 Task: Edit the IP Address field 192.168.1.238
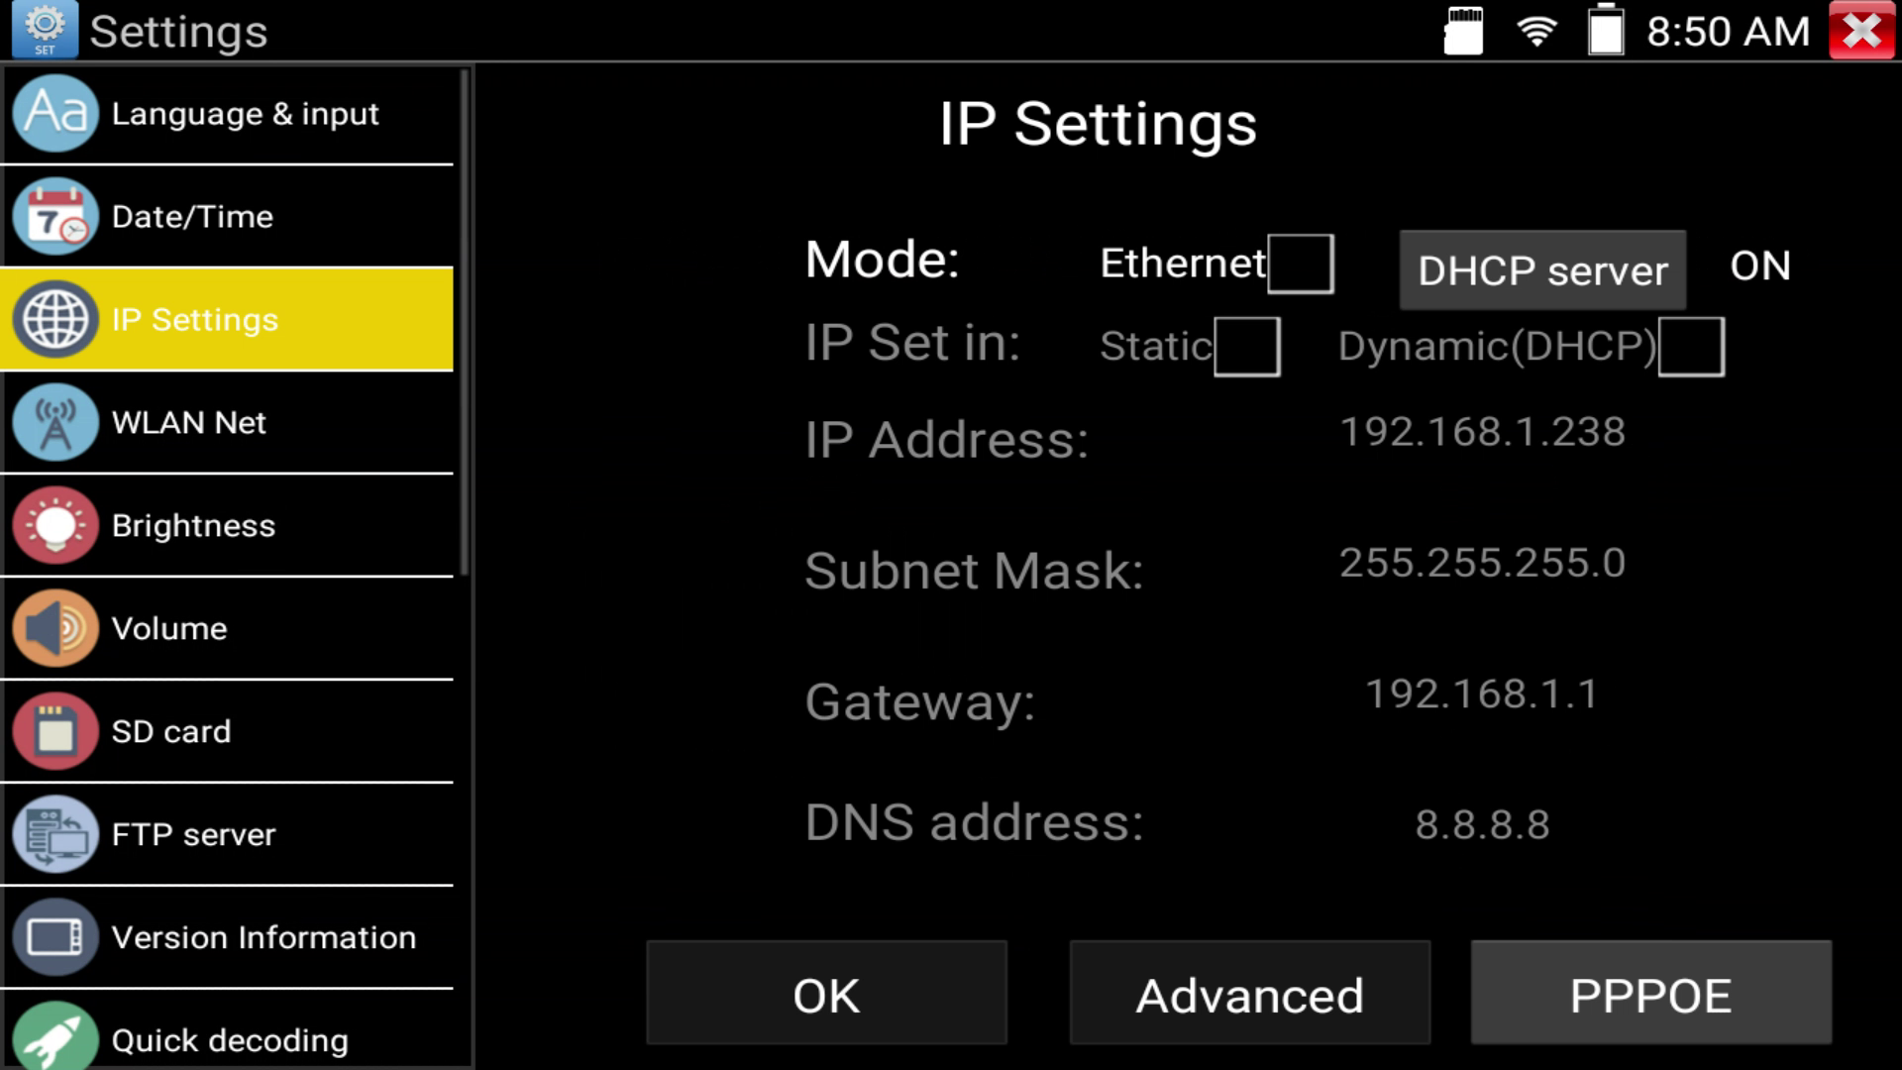click(1483, 432)
